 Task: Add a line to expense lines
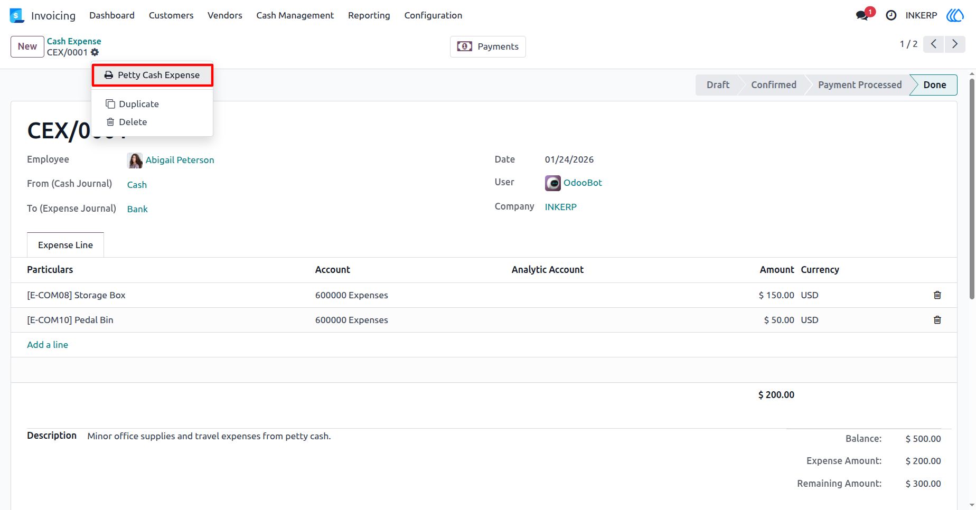tap(48, 345)
